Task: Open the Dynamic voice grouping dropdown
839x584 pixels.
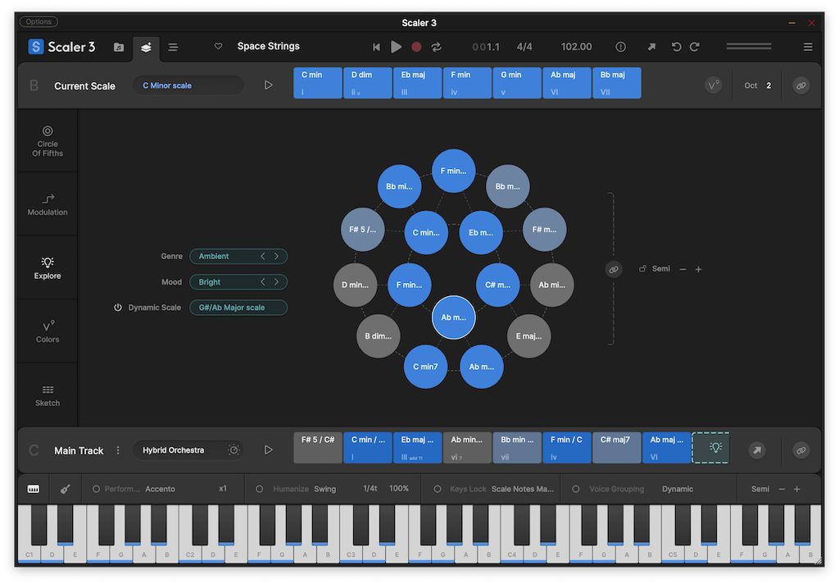Action: [x=678, y=489]
